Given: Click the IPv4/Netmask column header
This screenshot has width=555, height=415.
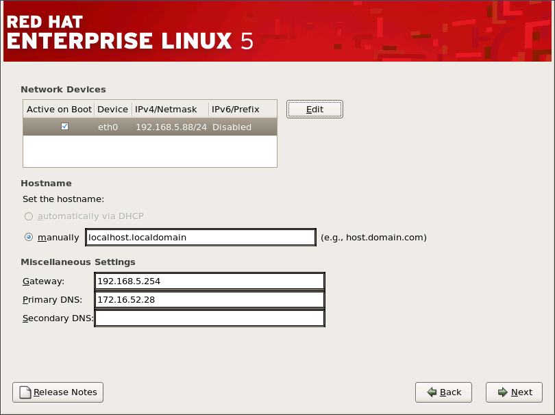Looking at the screenshot, I should click(x=169, y=109).
